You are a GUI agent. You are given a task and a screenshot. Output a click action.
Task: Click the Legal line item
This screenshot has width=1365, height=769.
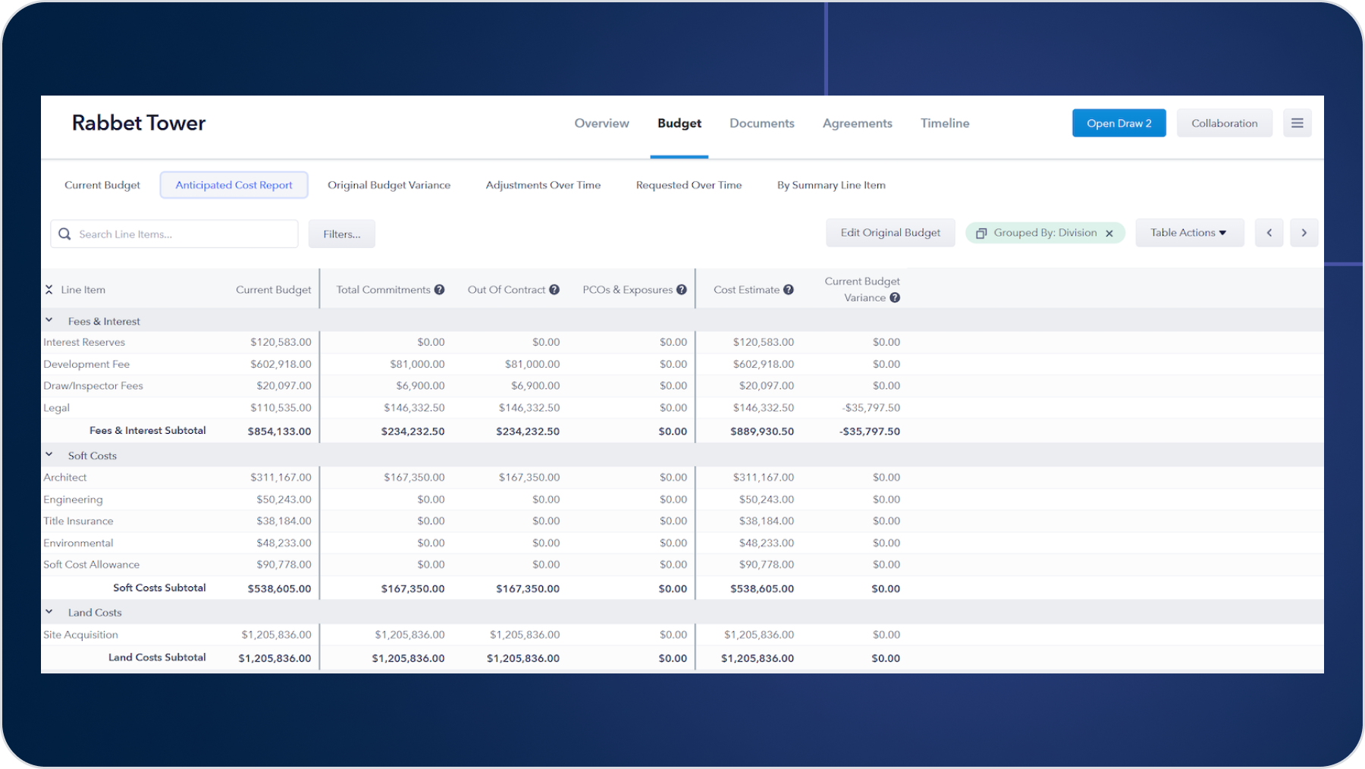coord(56,407)
